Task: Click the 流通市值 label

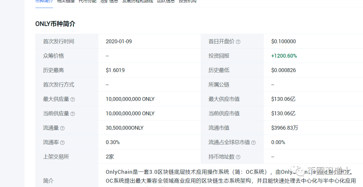Action: (219, 128)
